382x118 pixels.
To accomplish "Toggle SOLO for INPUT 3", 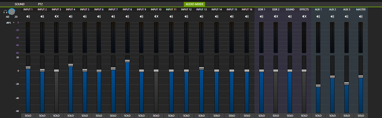I will (56, 116).
